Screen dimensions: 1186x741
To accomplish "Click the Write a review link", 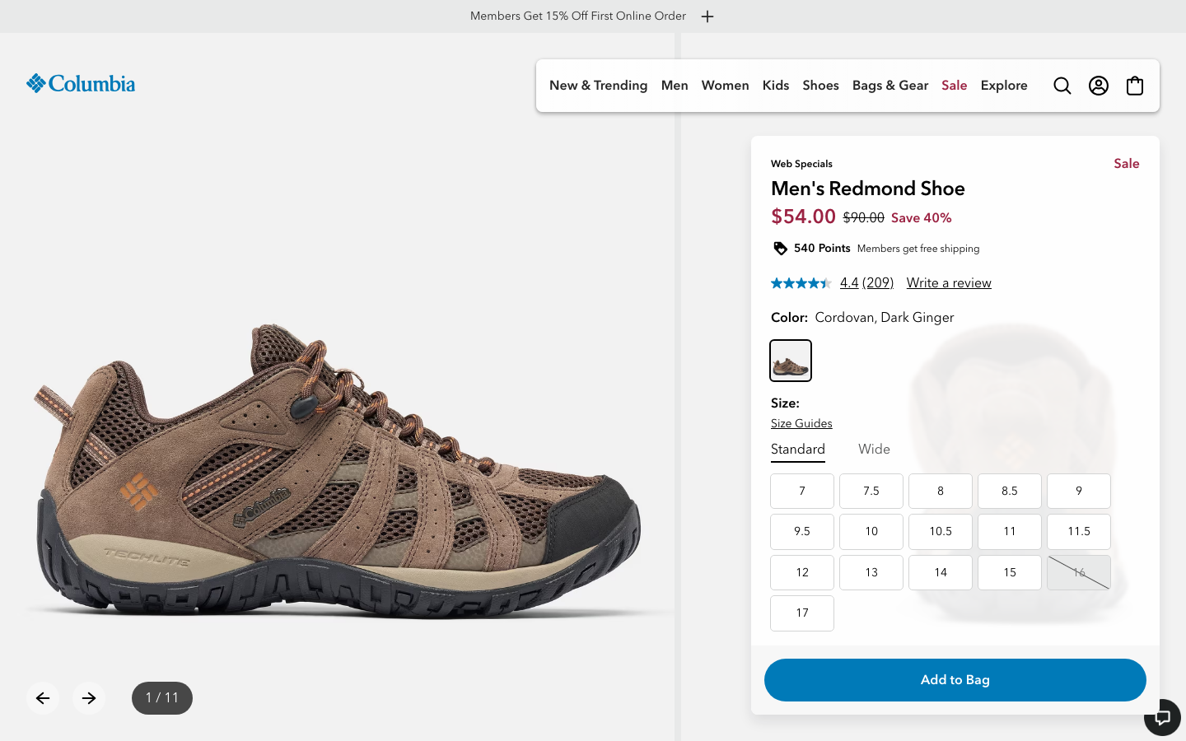I will 949,283.
